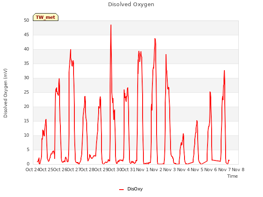This screenshot has height=197, width=263.
Task: Click the y-axis value 35
Action: click(x=26, y=63)
